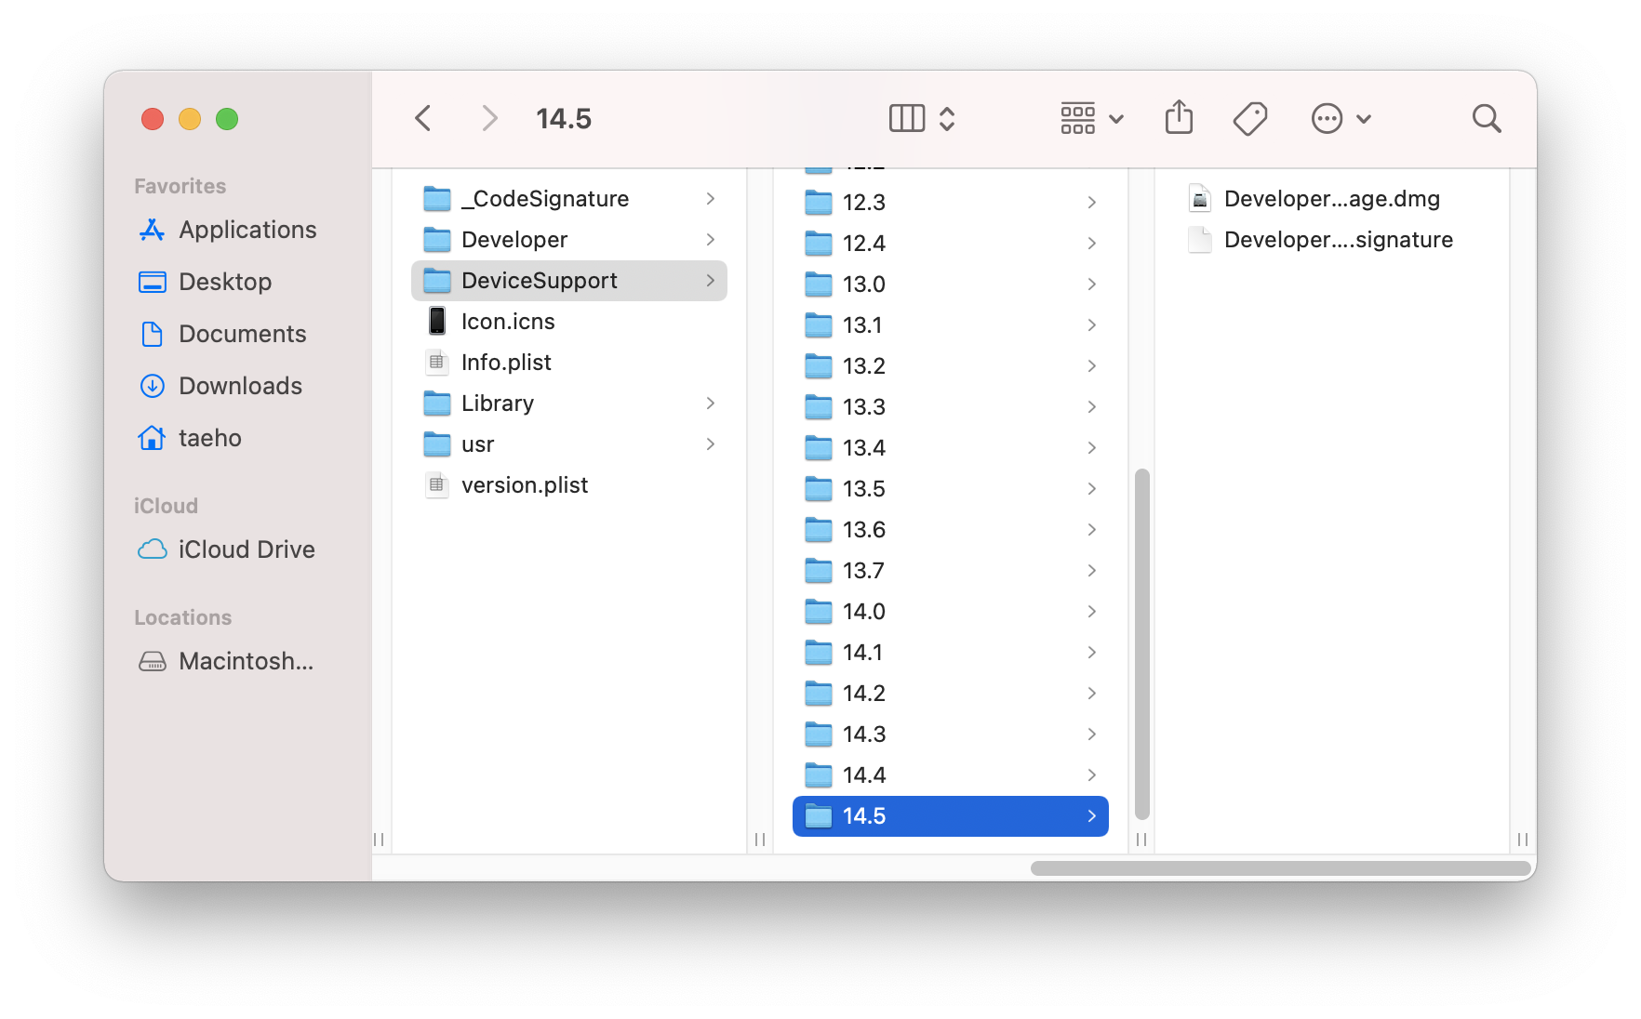The width and height of the screenshot is (1641, 1019).
Task: Open the column view switcher
Action: (922, 118)
